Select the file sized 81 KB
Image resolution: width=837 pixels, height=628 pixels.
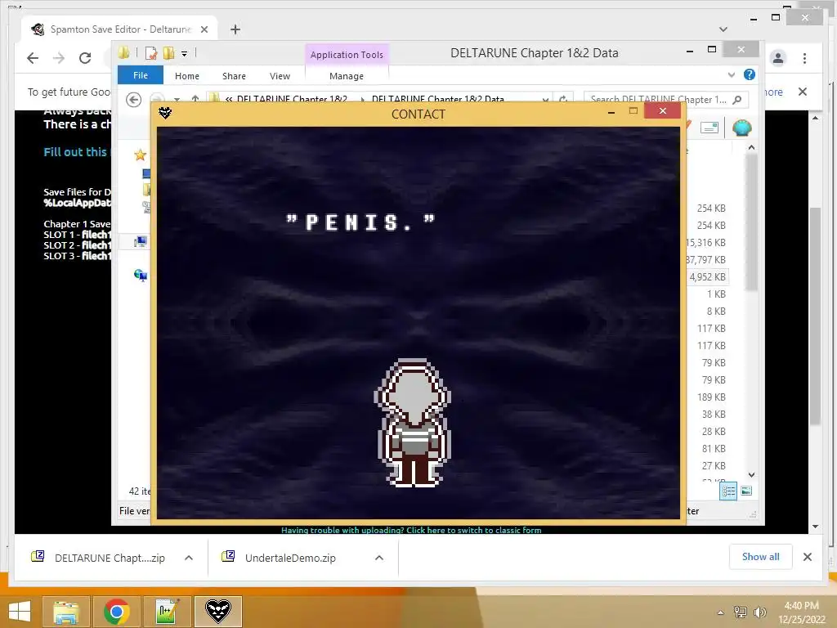coord(714,448)
